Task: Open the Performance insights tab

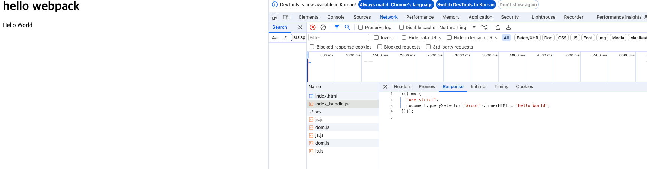Action: (619, 17)
